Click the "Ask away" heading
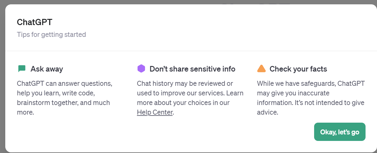377x153 pixels. [x=46, y=69]
